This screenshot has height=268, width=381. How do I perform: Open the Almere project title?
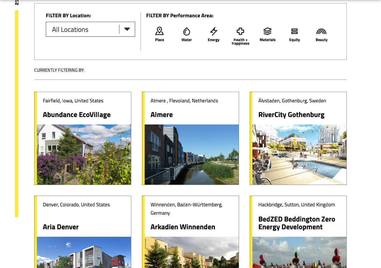(162, 115)
